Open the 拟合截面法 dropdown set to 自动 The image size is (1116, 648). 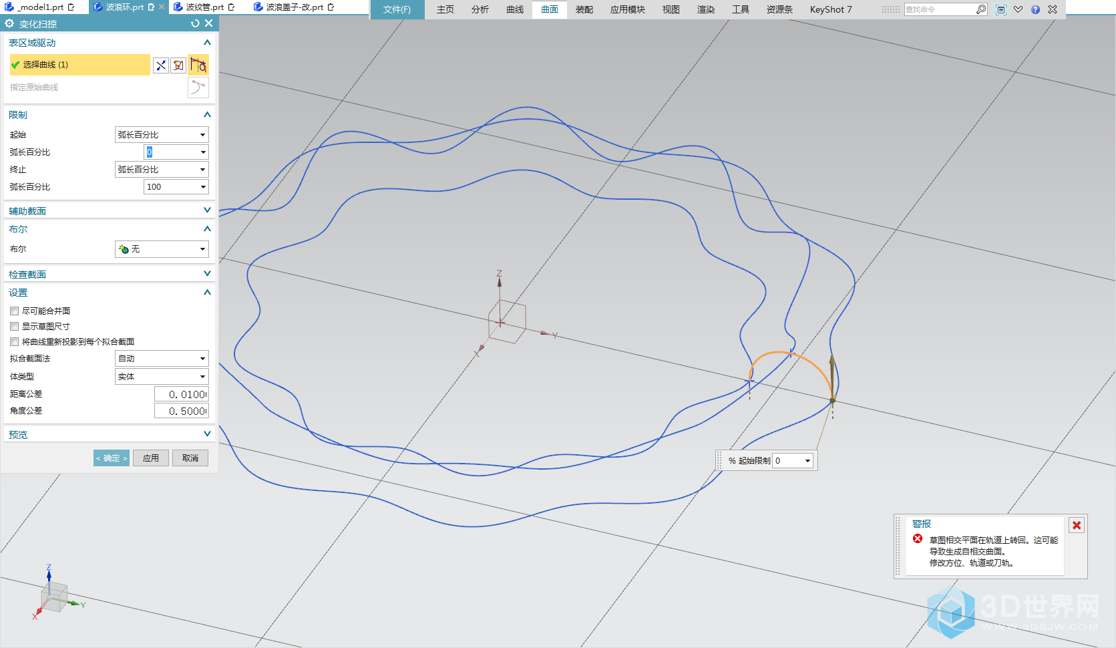[x=162, y=359]
